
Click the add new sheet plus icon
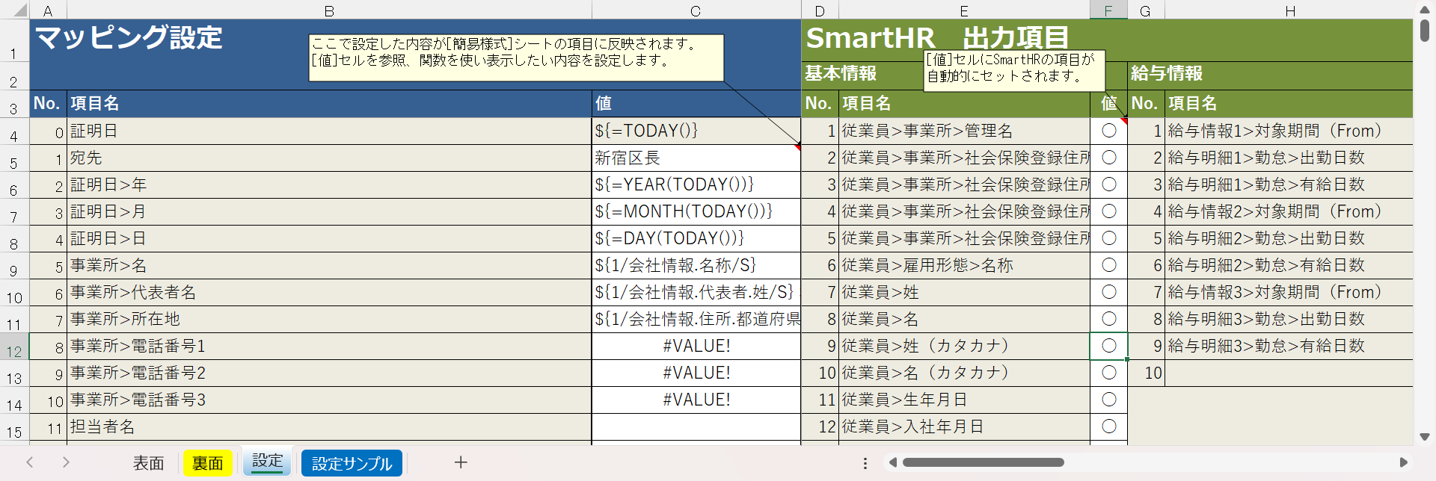461,462
